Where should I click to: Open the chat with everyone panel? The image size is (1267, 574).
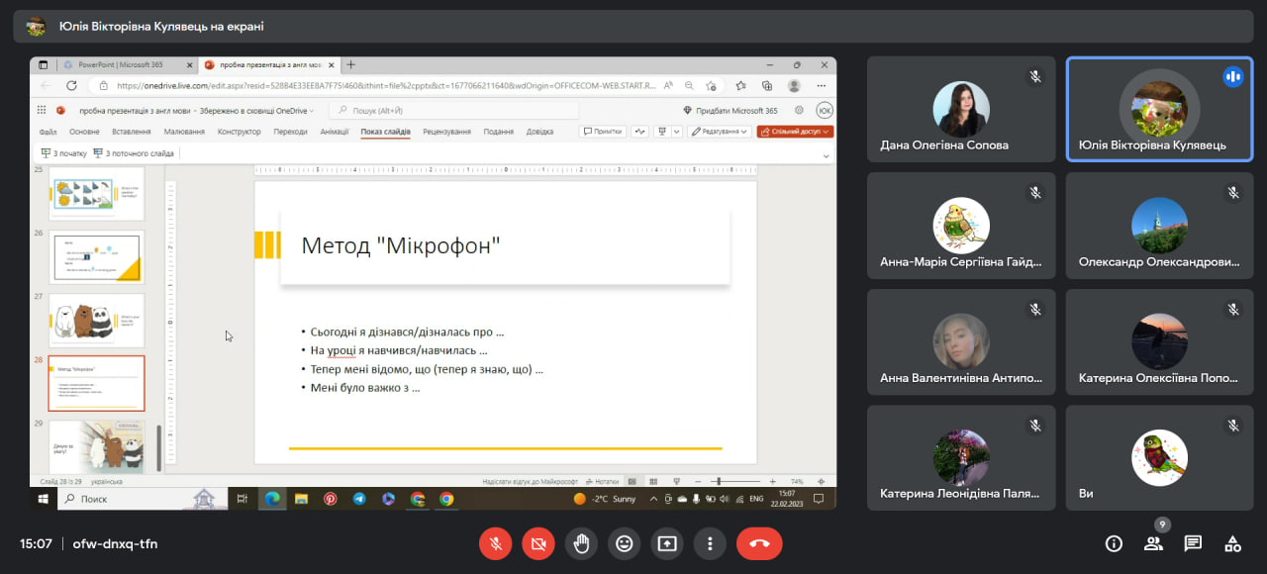[1193, 543]
